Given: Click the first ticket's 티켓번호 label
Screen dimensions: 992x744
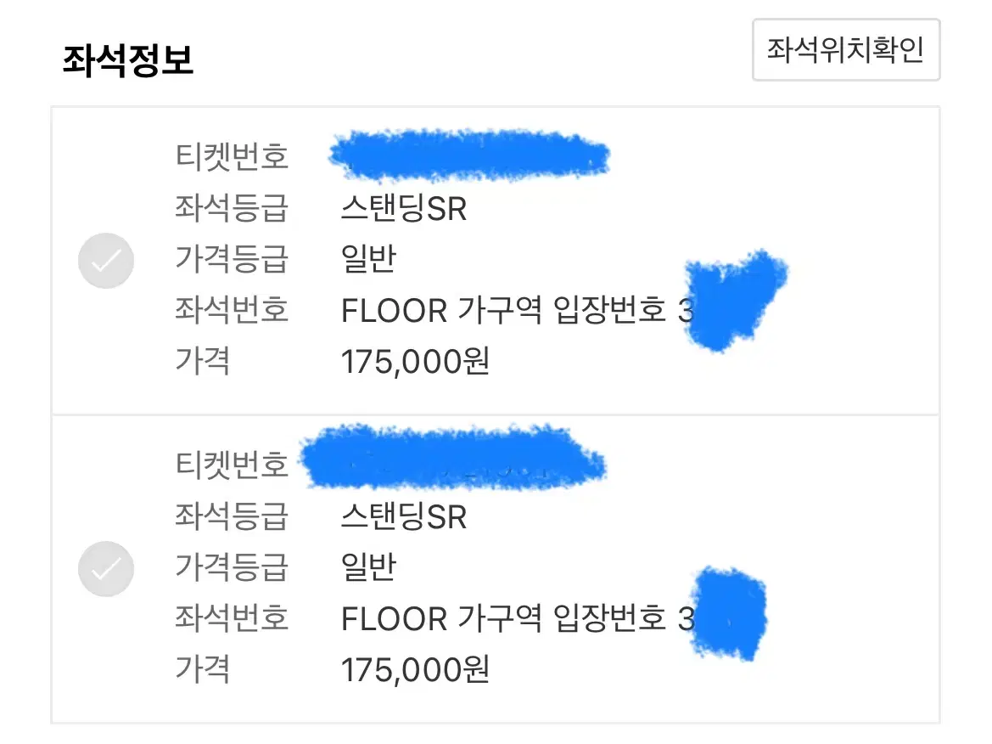Looking at the screenshot, I should coord(232,156).
